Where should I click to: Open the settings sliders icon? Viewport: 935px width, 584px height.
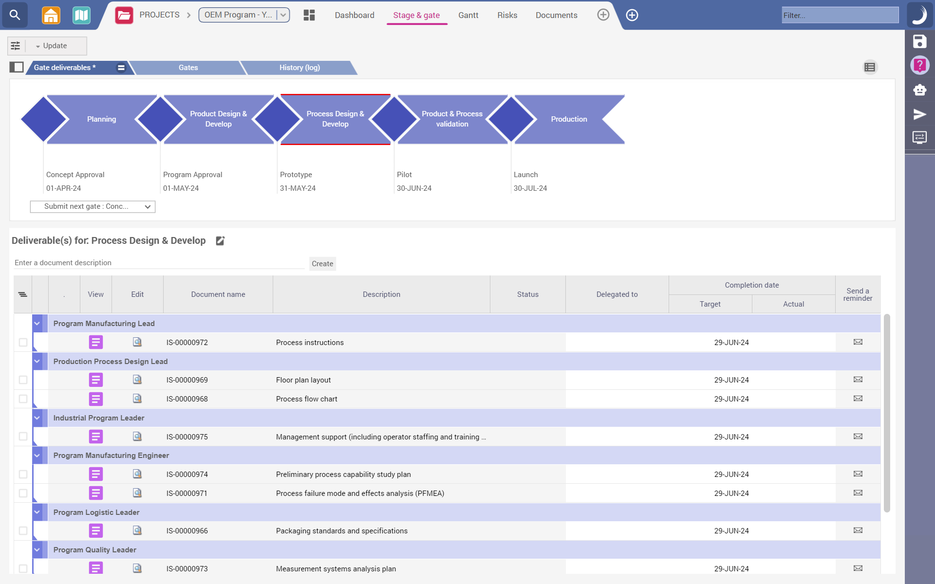click(x=16, y=46)
